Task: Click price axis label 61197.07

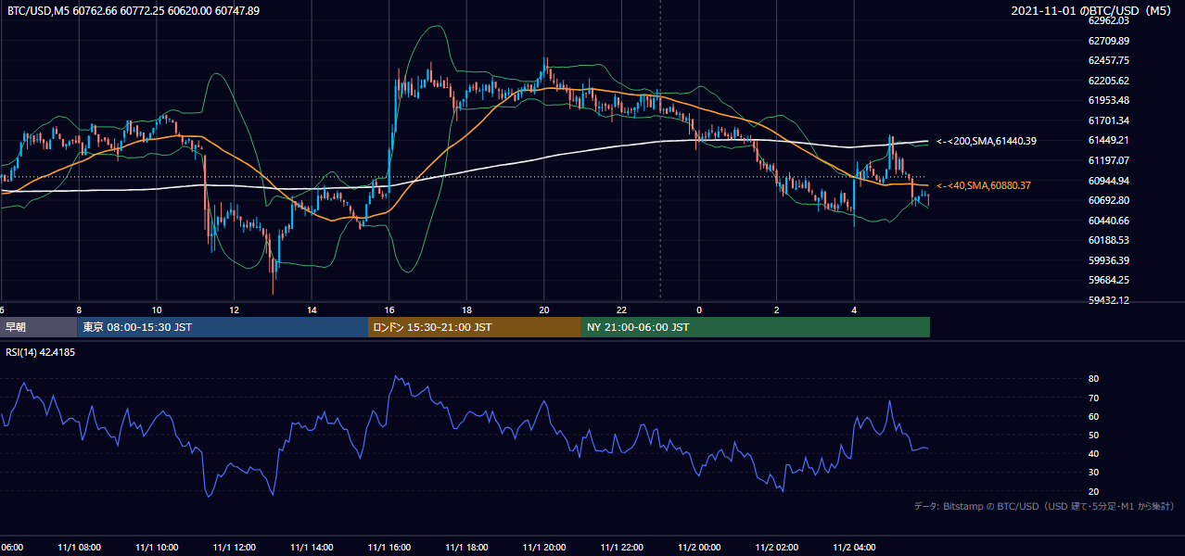Action: coord(1109,160)
